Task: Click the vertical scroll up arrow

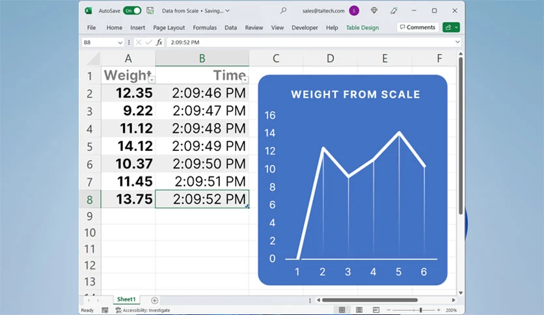Action: (x=461, y=54)
